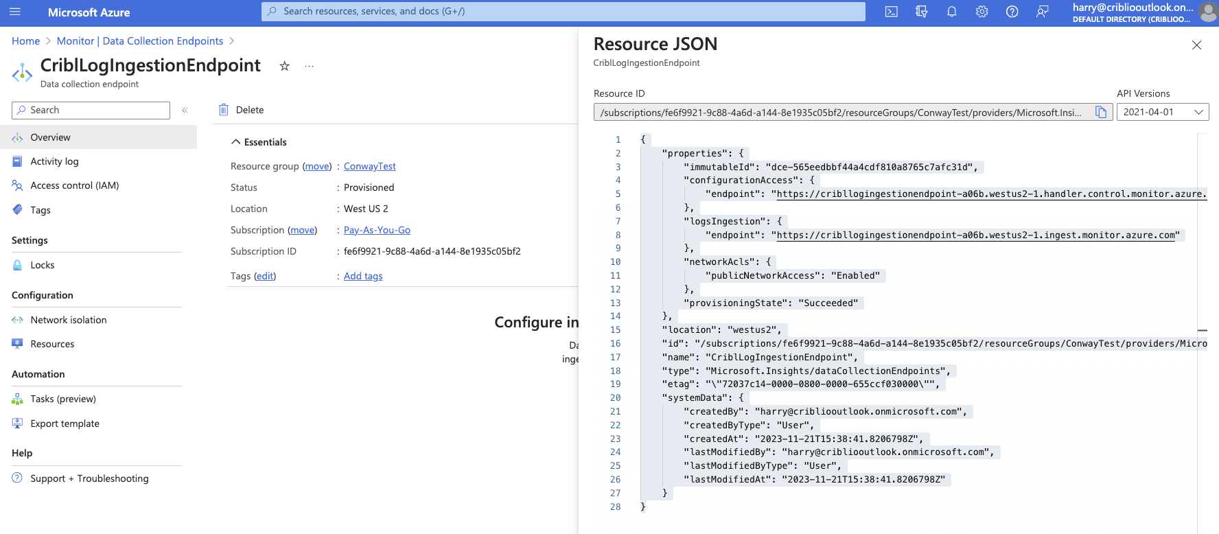The image size is (1219, 534).
Task: Open the ConwayTest resource group link
Action: 369,166
